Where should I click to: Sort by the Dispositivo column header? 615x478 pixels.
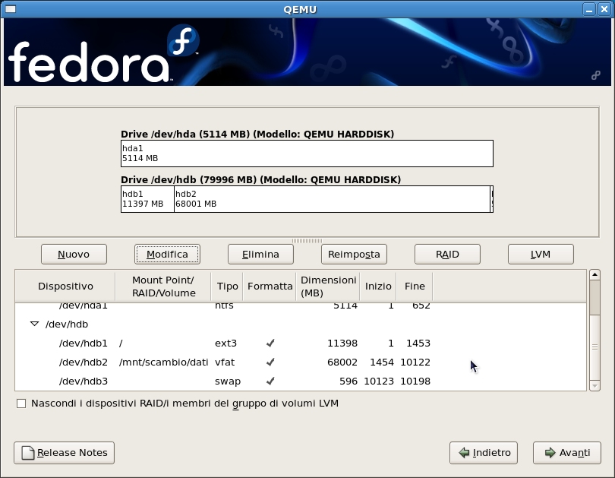coord(65,286)
